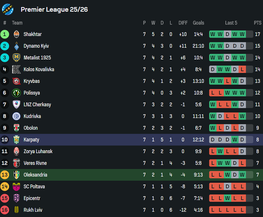Click the Shakhtar club crest

(x=17, y=34)
